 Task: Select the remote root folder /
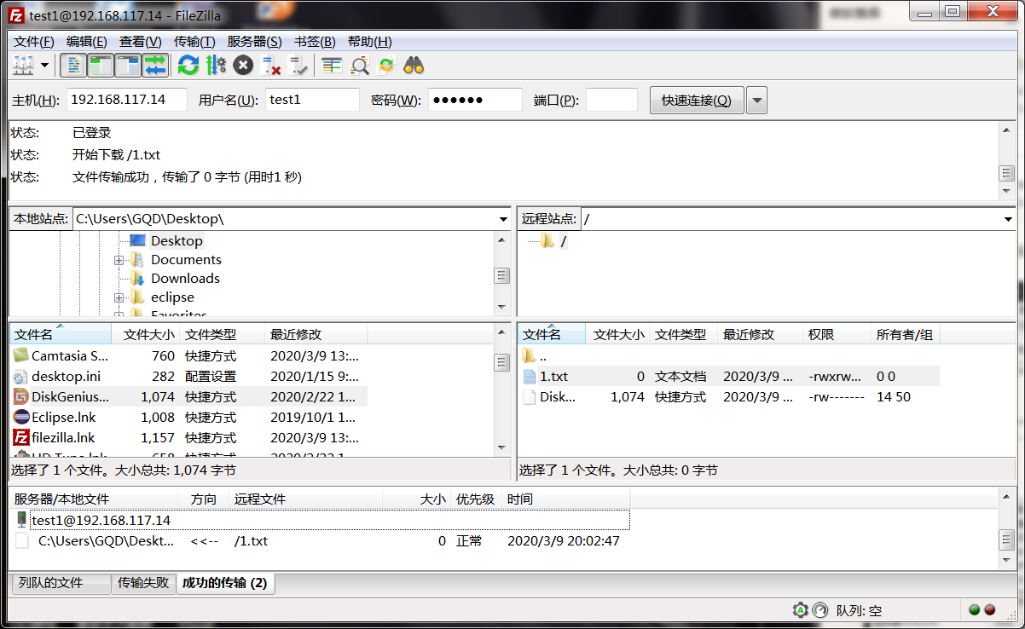pos(564,241)
